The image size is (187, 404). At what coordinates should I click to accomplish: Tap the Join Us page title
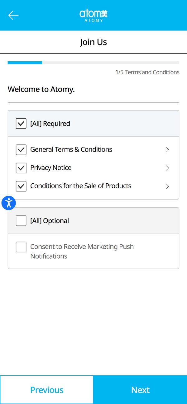[x=93, y=42]
